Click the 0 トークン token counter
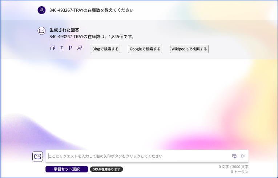The image size is (278, 178). click(239, 172)
